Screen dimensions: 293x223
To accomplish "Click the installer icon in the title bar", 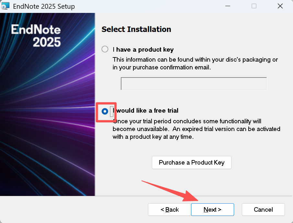I will [x=6, y=6].
